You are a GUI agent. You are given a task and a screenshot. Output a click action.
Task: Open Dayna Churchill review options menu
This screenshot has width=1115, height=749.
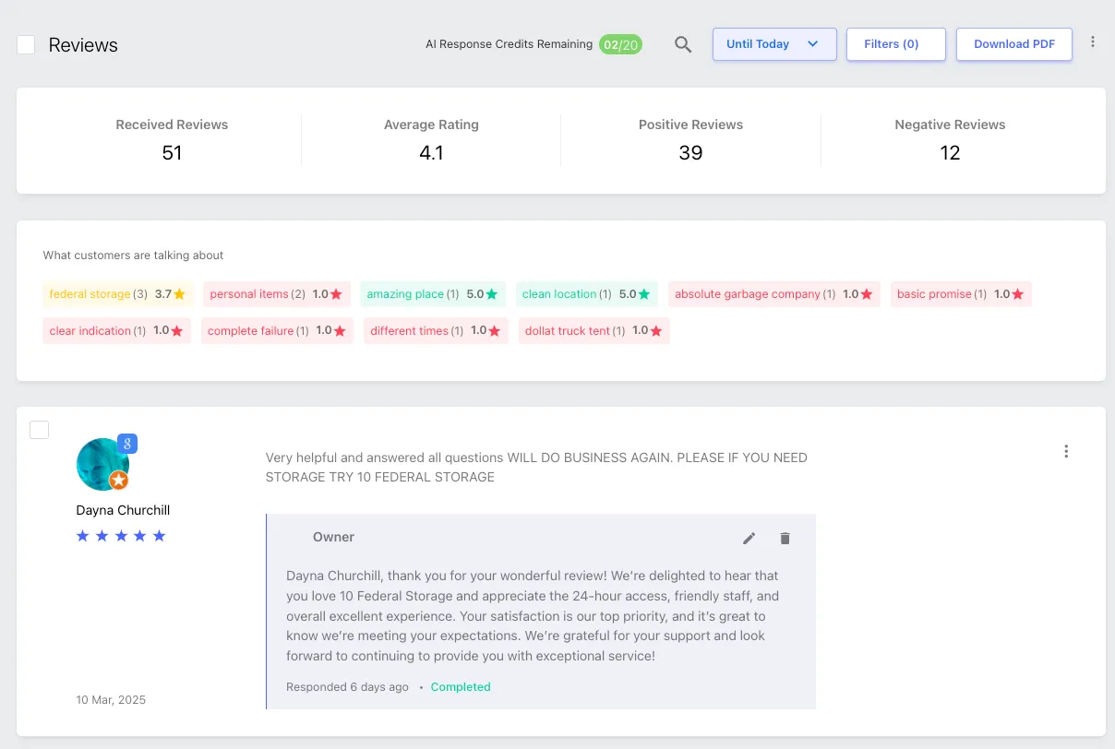click(x=1066, y=451)
